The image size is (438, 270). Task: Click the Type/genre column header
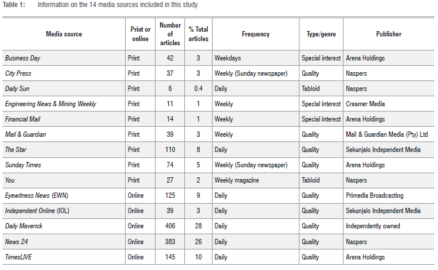321,34
